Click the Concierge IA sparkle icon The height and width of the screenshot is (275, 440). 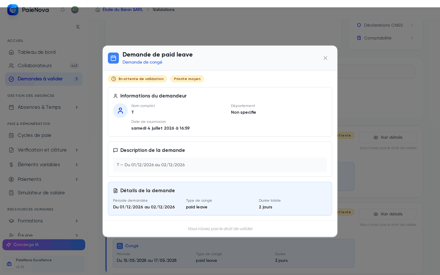click(x=9, y=245)
